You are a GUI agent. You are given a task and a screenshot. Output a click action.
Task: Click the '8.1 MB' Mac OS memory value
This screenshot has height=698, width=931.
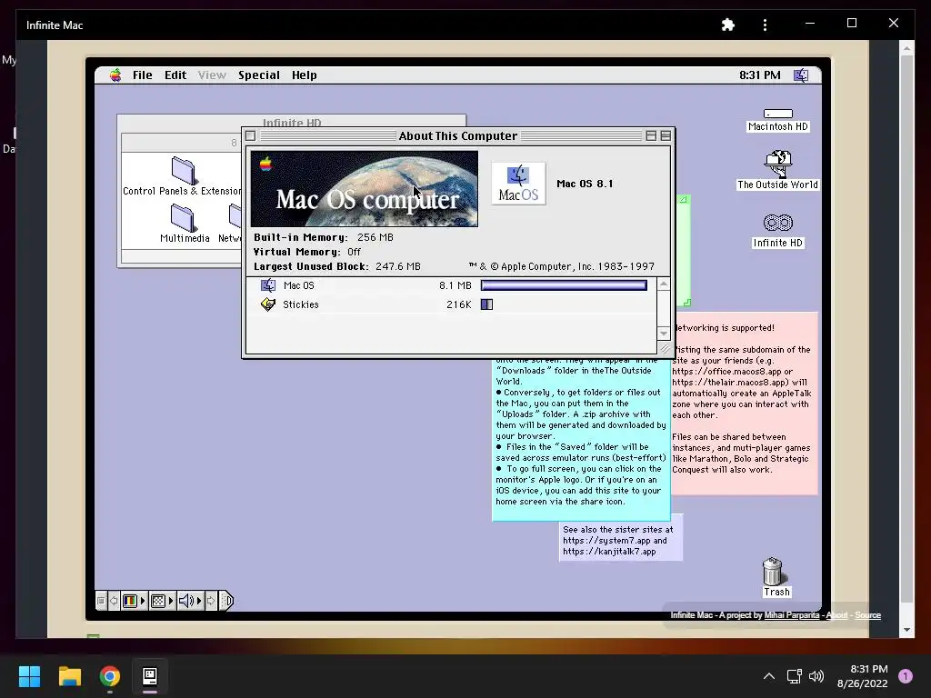point(455,285)
